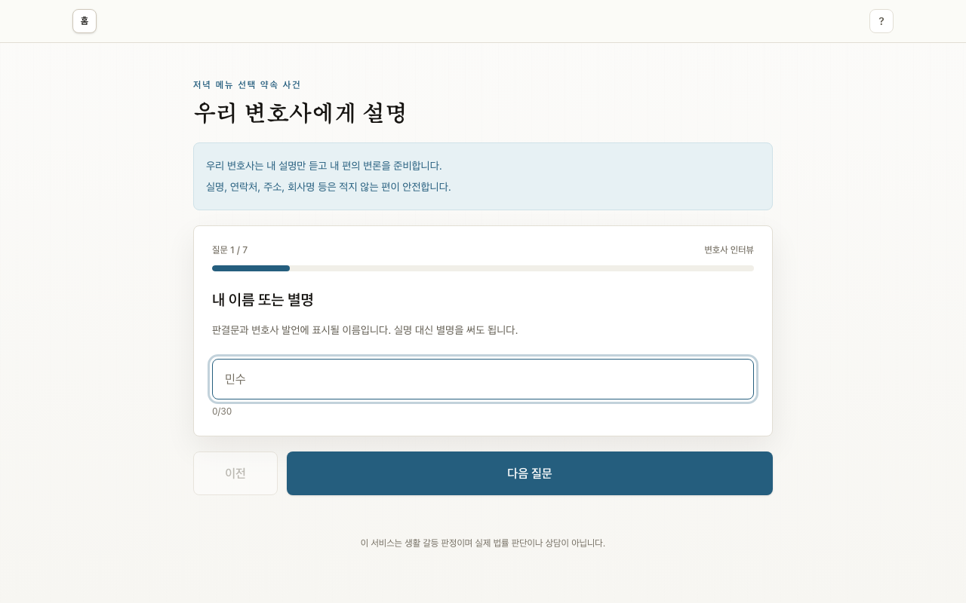Click the unfilled section of the progress bar
This screenshot has width=966, height=603.
521,268
